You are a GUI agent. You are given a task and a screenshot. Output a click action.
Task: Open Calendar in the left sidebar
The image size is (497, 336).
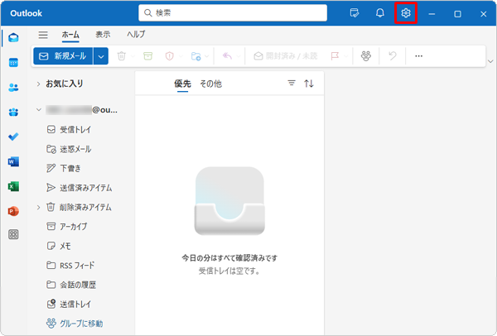pos(13,62)
